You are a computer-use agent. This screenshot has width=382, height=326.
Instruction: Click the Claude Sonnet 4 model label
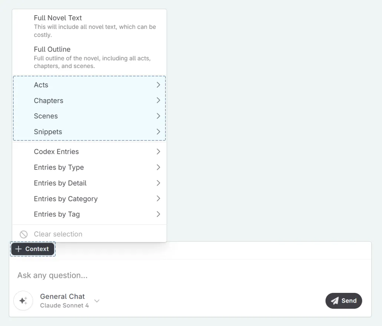(x=65, y=306)
